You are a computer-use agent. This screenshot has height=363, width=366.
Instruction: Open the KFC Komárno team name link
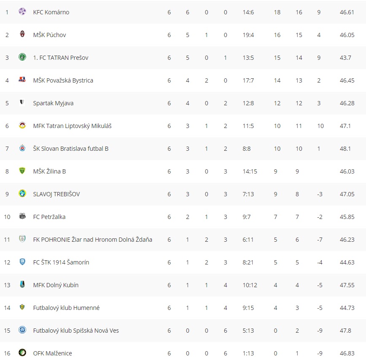tap(51, 12)
